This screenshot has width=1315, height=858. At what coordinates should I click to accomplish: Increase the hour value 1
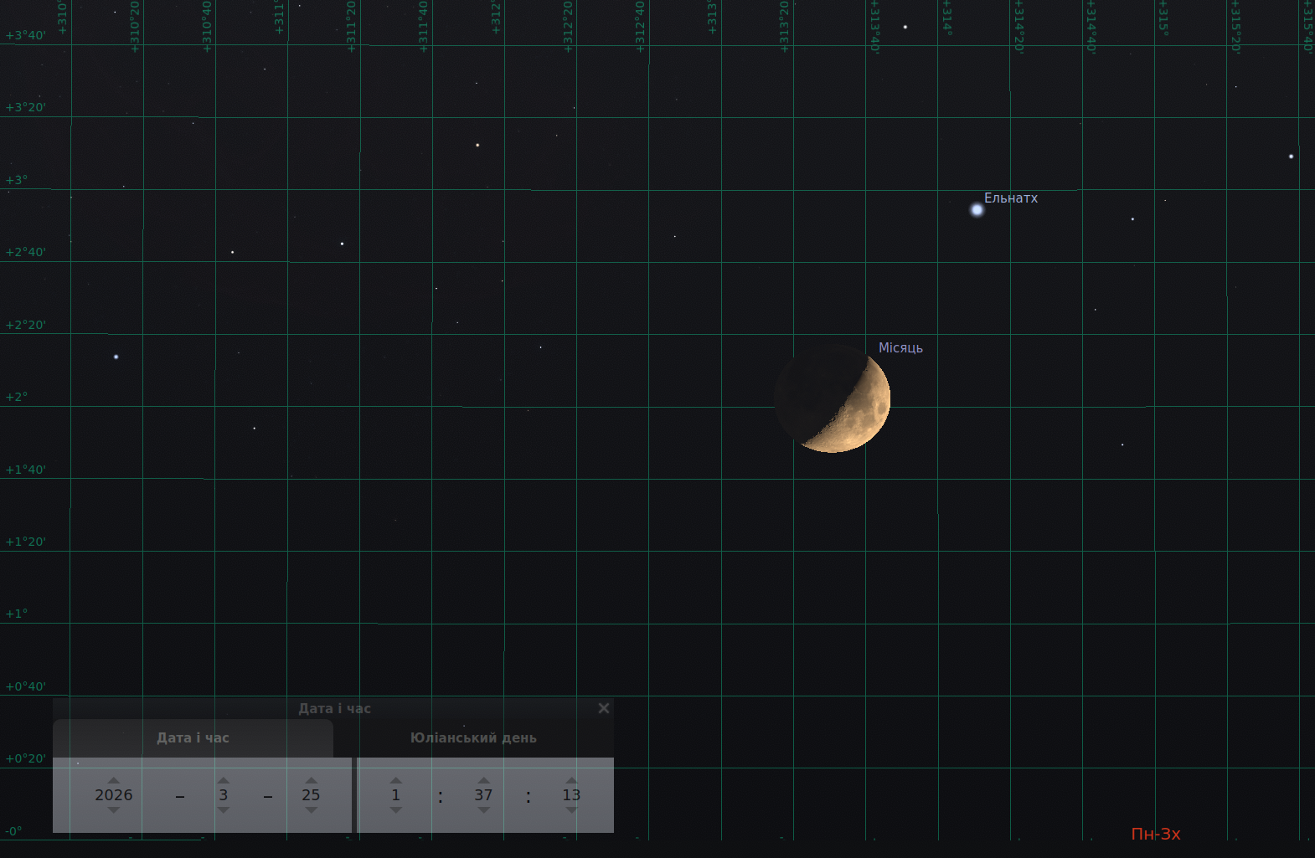396,780
